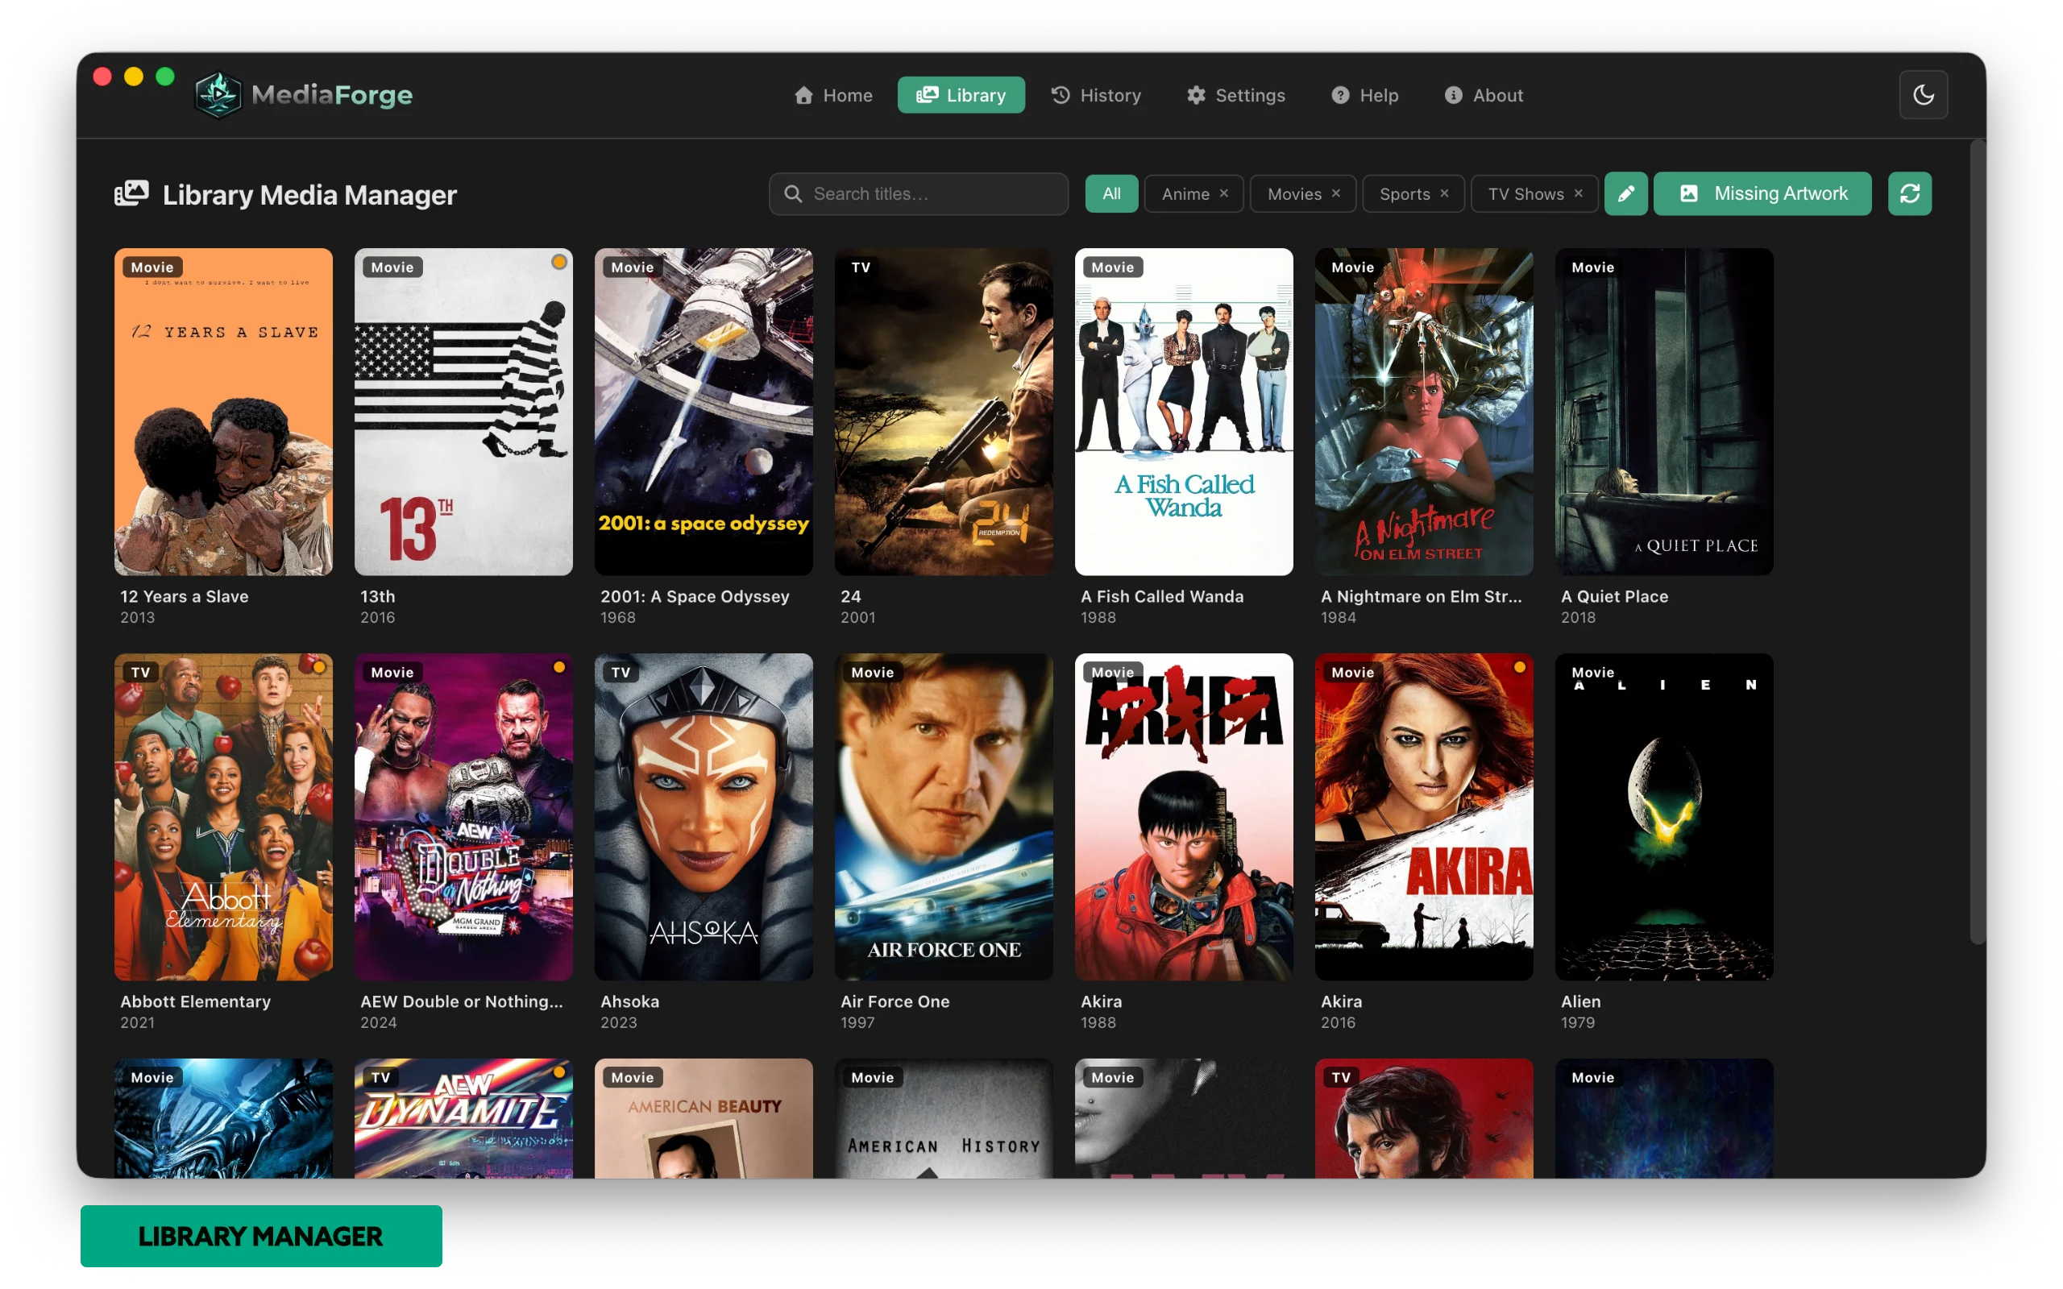Open the A Fish Called Wanda poster
Image resolution: width=2063 pixels, height=1289 pixels.
(1184, 412)
